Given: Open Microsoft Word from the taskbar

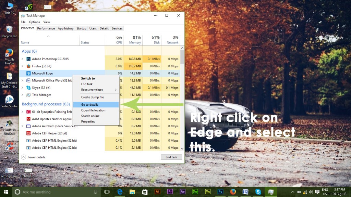Looking at the screenshot, I should tap(245, 192).
